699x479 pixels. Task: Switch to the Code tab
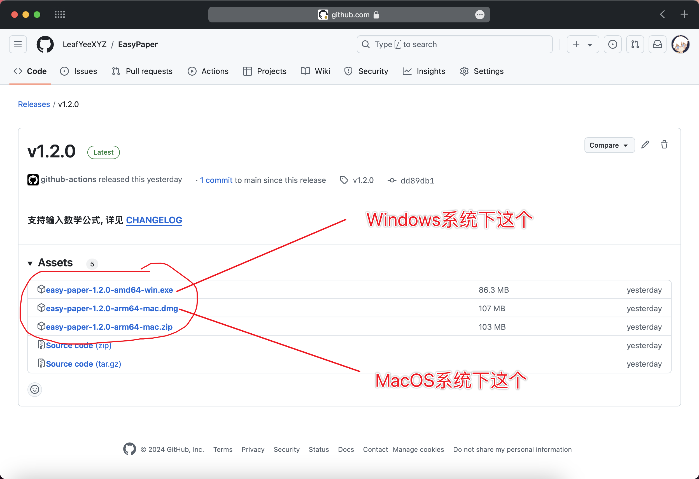coord(30,71)
